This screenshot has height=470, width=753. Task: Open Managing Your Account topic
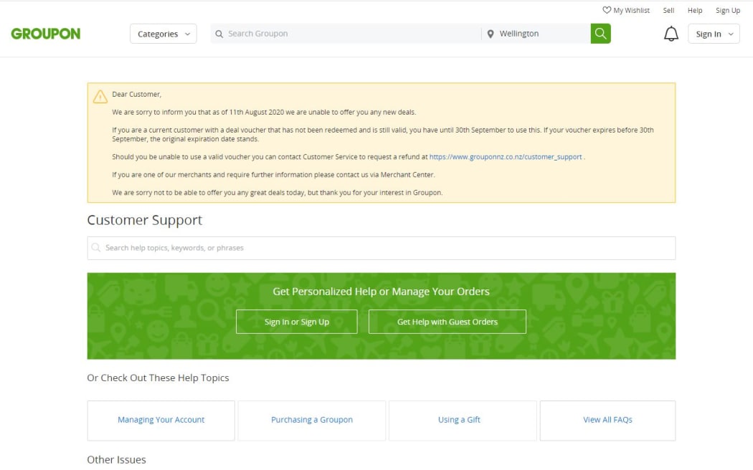pos(161,421)
